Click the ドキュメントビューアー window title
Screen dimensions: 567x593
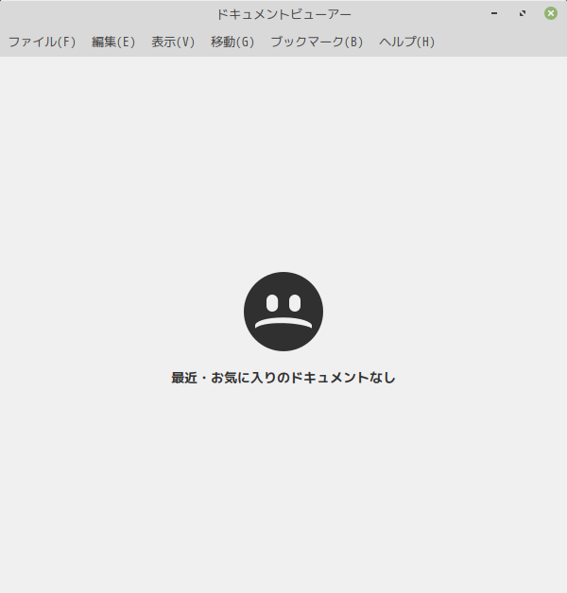(283, 14)
